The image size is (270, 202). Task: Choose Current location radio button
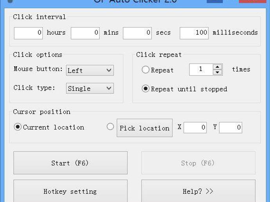pyautogui.click(x=18, y=127)
